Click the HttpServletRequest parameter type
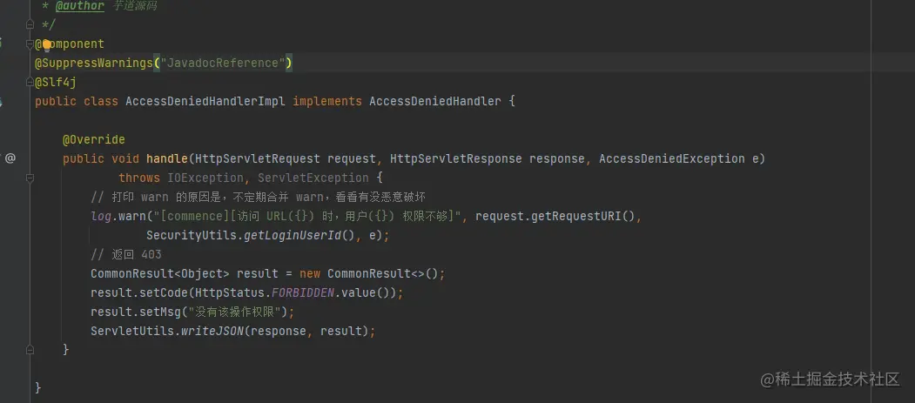915x403 pixels. pos(258,158)
